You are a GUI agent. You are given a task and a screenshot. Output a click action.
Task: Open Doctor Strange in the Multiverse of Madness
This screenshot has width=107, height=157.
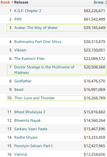(44, 70)
